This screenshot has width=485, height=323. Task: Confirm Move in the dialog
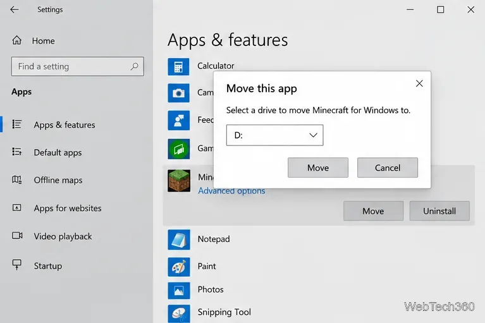(x=318, y=168)
